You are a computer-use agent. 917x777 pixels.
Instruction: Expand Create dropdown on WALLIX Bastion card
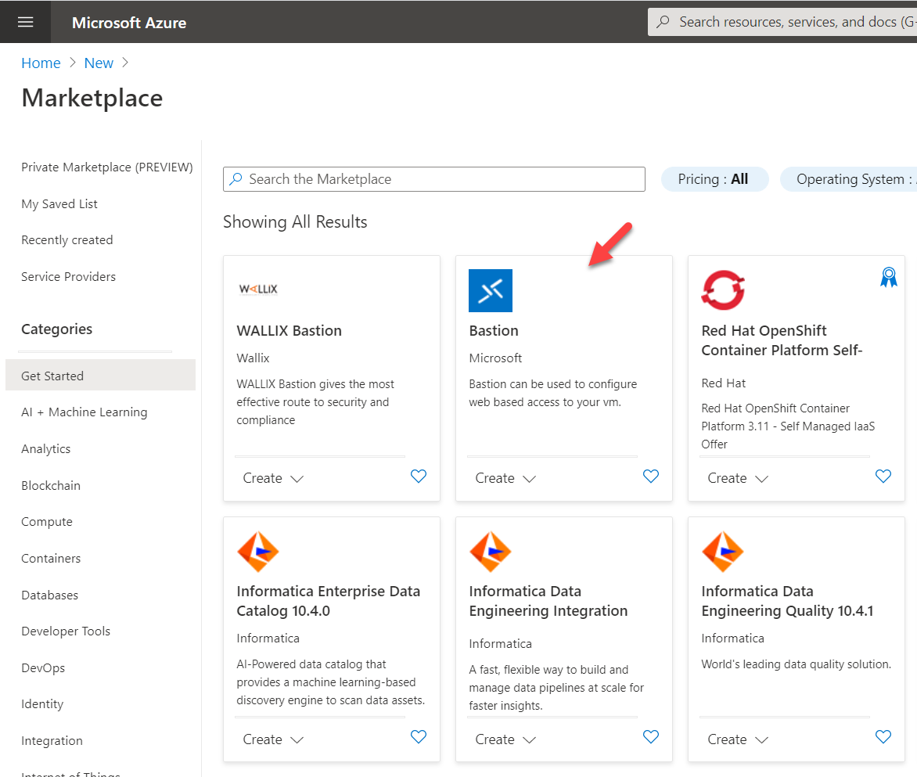coord(273,478)
